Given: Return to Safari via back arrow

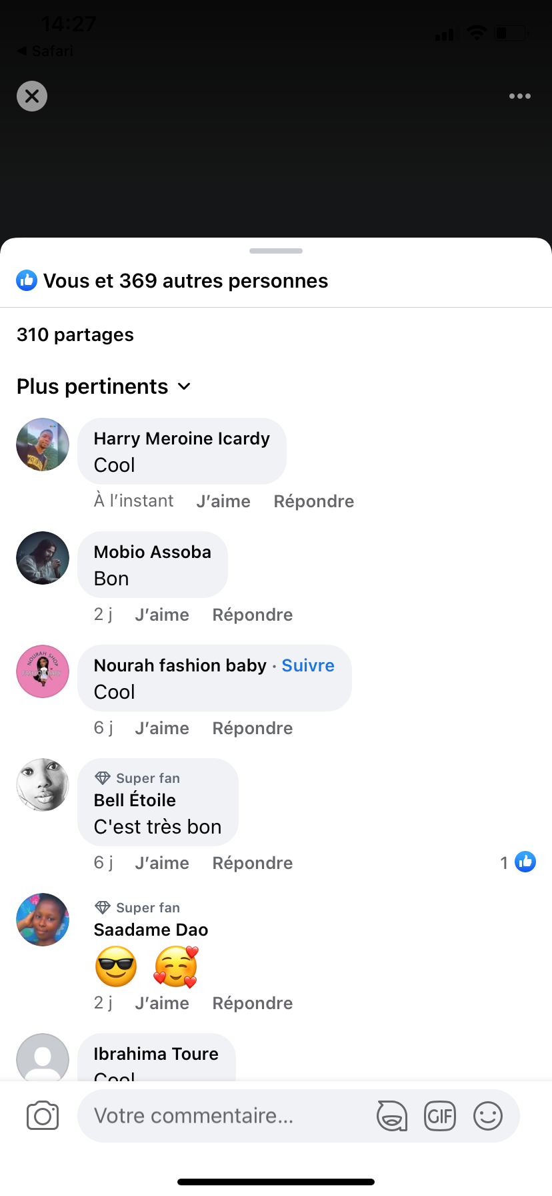Looking at the screenshot, I should point(45,51).
